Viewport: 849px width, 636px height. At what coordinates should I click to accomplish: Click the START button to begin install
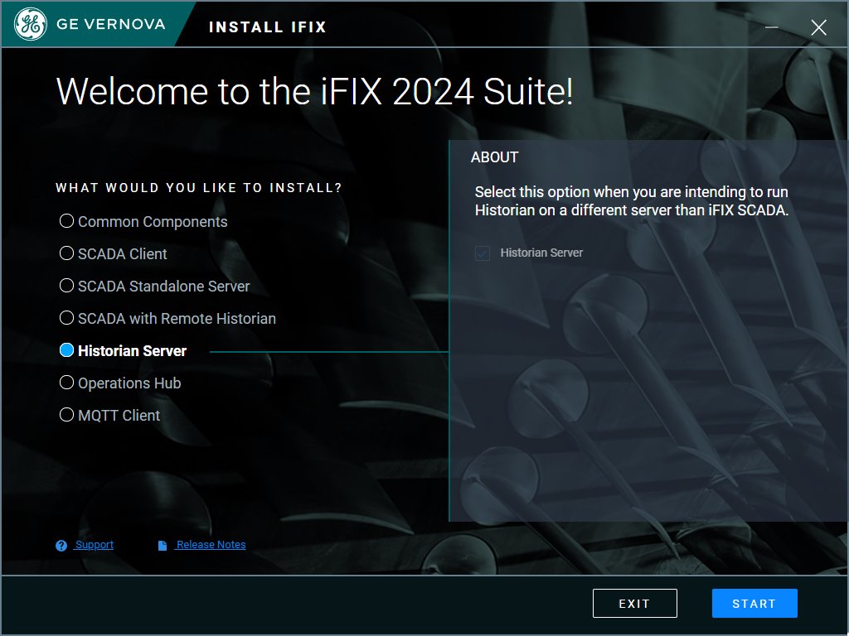(754, 603)
